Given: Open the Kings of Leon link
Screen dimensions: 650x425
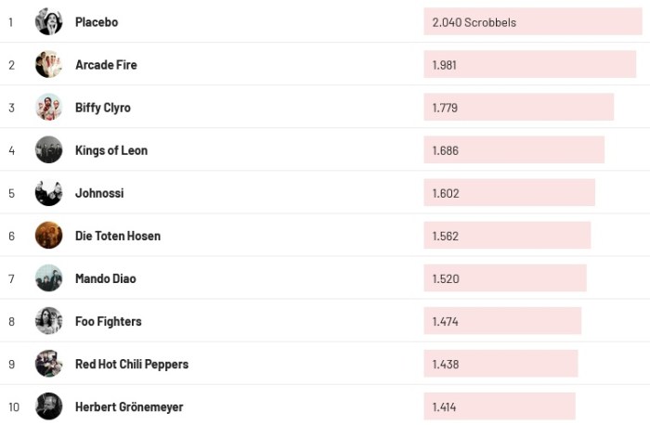Looking at the screenshot, I should 111,150.
